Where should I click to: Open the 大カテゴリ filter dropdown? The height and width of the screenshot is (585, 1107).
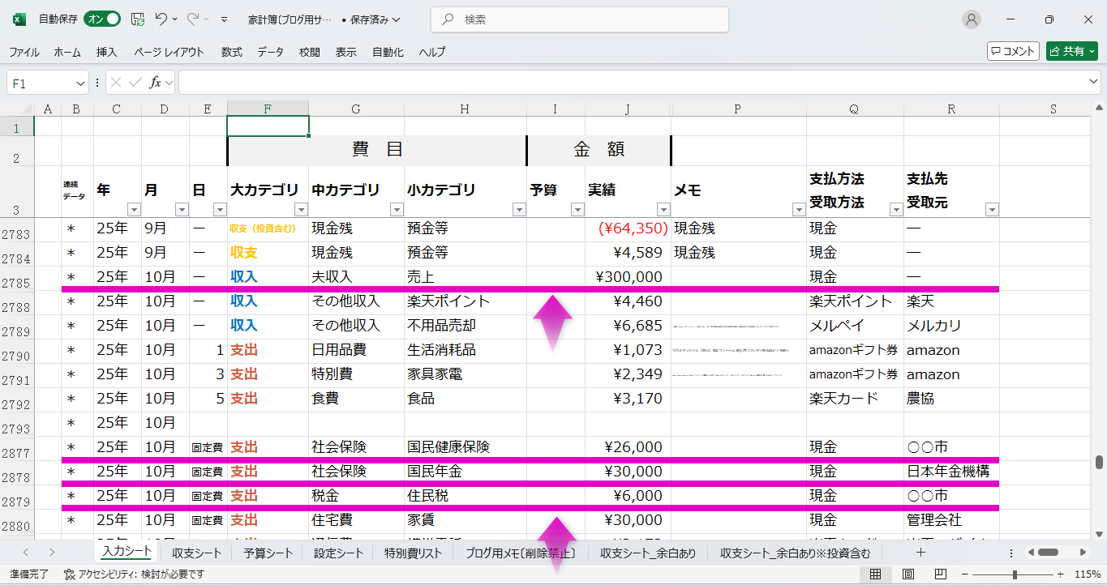coord(301,210)
